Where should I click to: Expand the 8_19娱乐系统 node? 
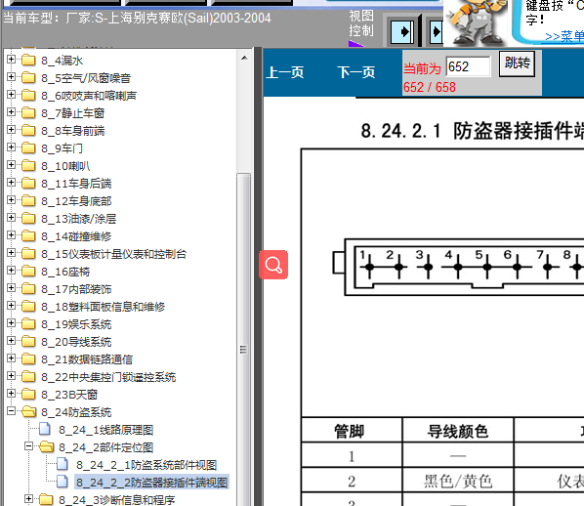[11, 323]
